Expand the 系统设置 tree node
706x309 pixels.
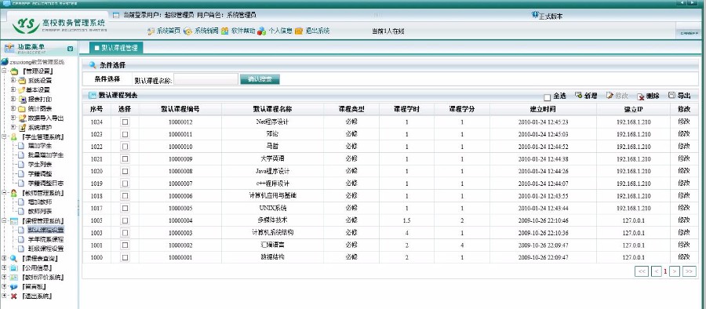pos(13,80)
